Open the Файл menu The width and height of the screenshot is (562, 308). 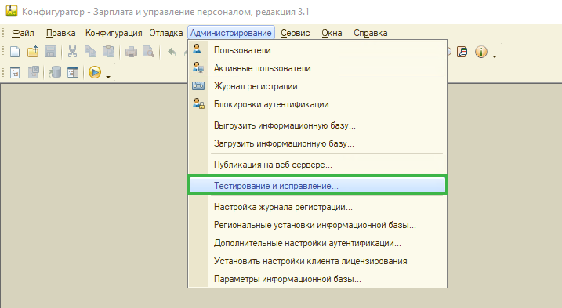(23, 33)
